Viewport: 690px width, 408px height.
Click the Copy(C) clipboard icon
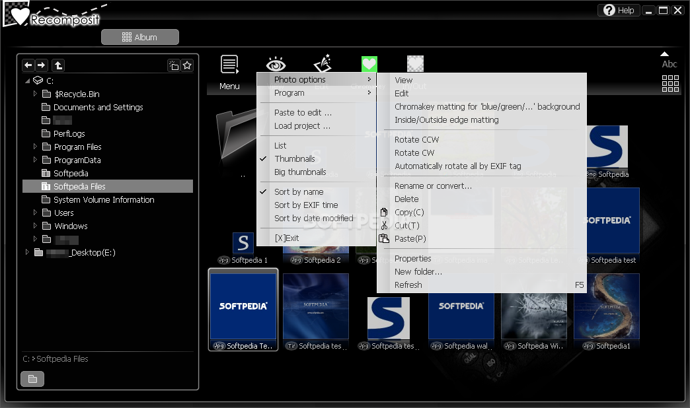point(384,213)
